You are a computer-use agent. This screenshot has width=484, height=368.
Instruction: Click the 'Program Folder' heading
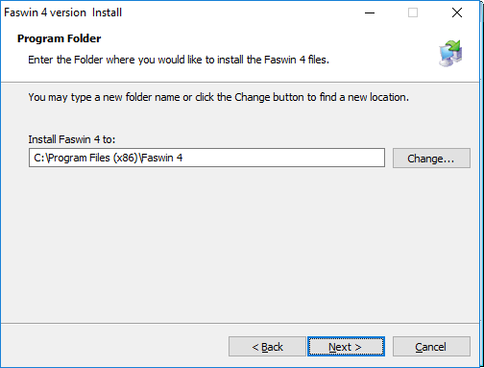[60, 38]
